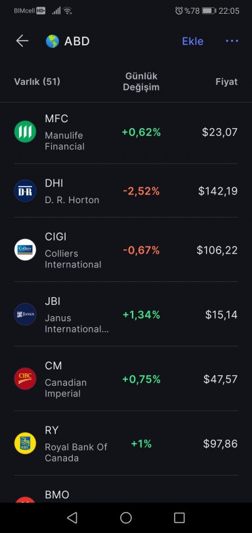Tap the Android back navigation triangle
Image resolution: width=252 pixels, height=533 pixels.
coord(72,517)
